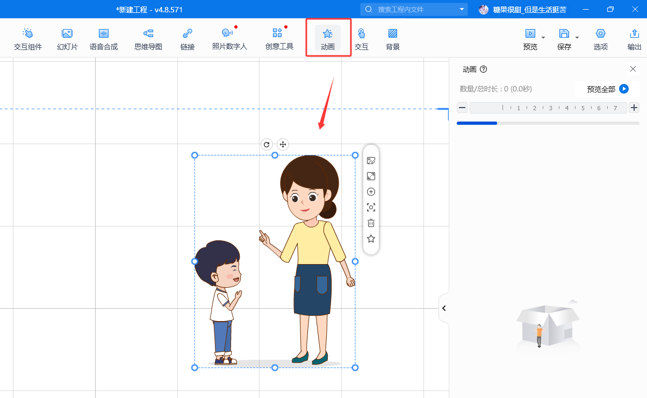The height and width of the screenshot is (398, 647).
Task: Open the 创意工具 creative tools menu
Action: click(x=279, y=39)
